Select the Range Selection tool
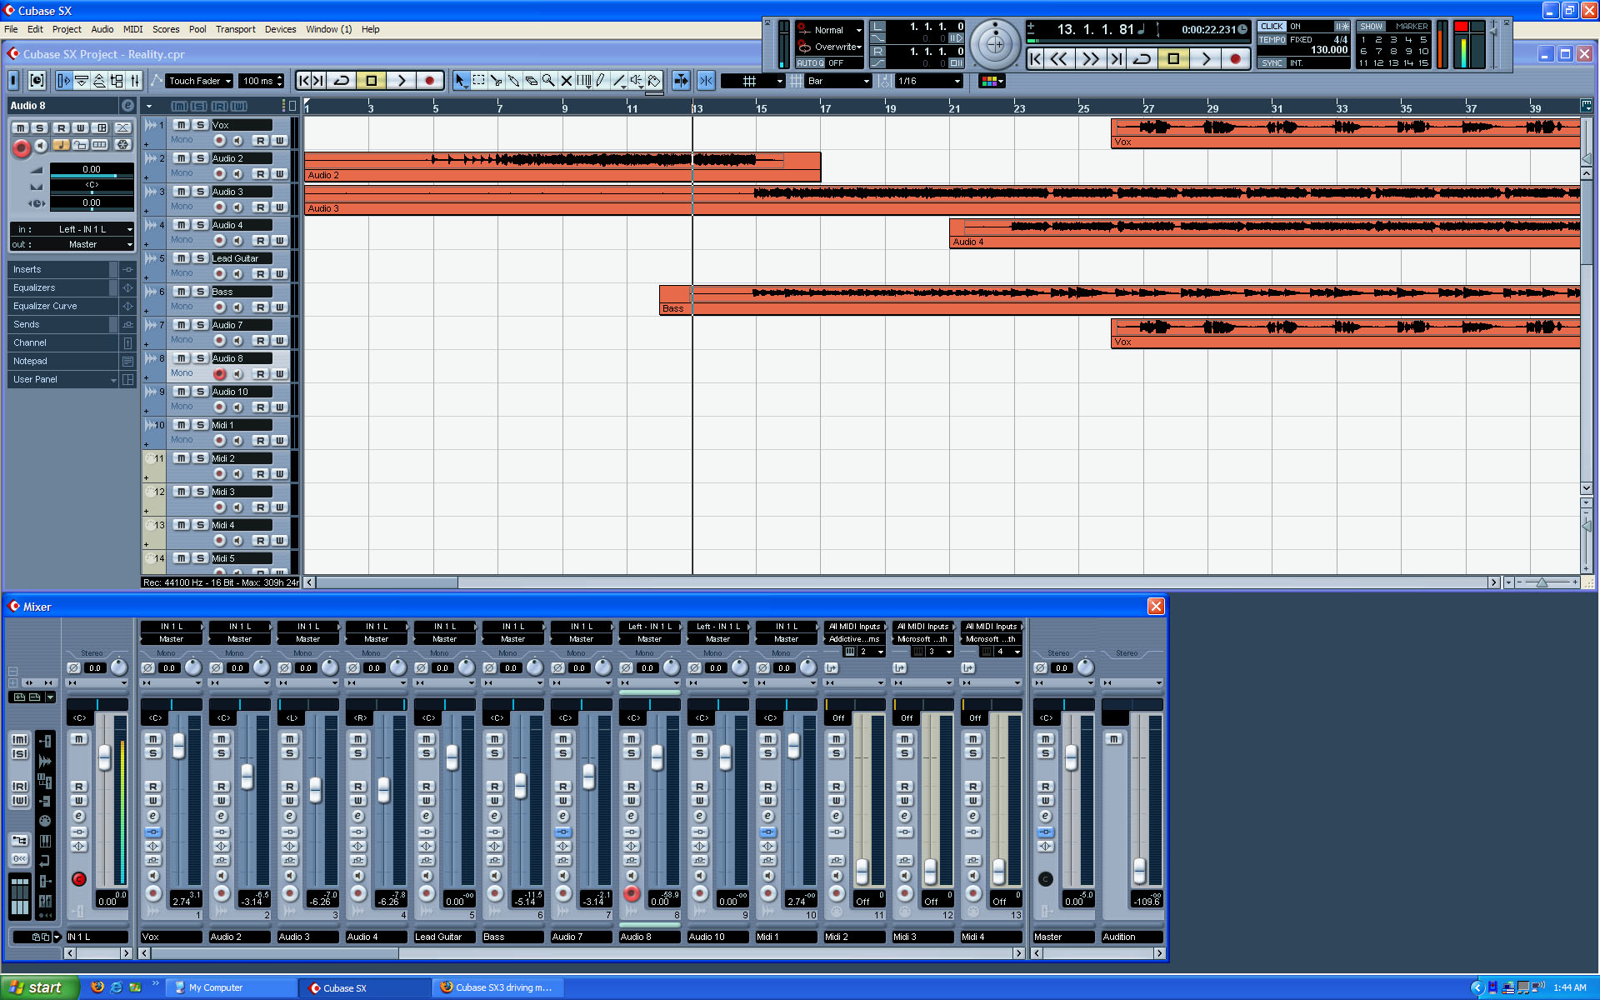Viewport: 1600px width, 1000px height. coord(478,81)
